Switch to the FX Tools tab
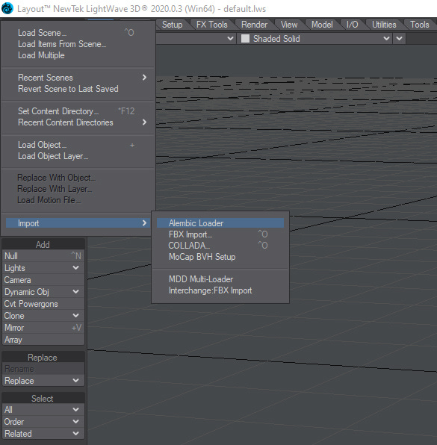This screenshot has width=437, height=445. [212, 25]
